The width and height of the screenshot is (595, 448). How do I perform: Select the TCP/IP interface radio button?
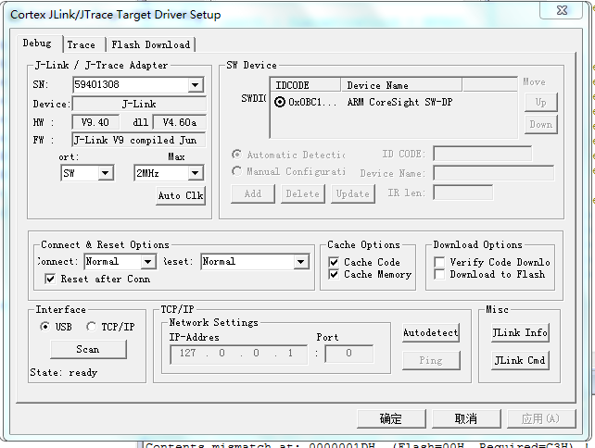tap(91, 327)
